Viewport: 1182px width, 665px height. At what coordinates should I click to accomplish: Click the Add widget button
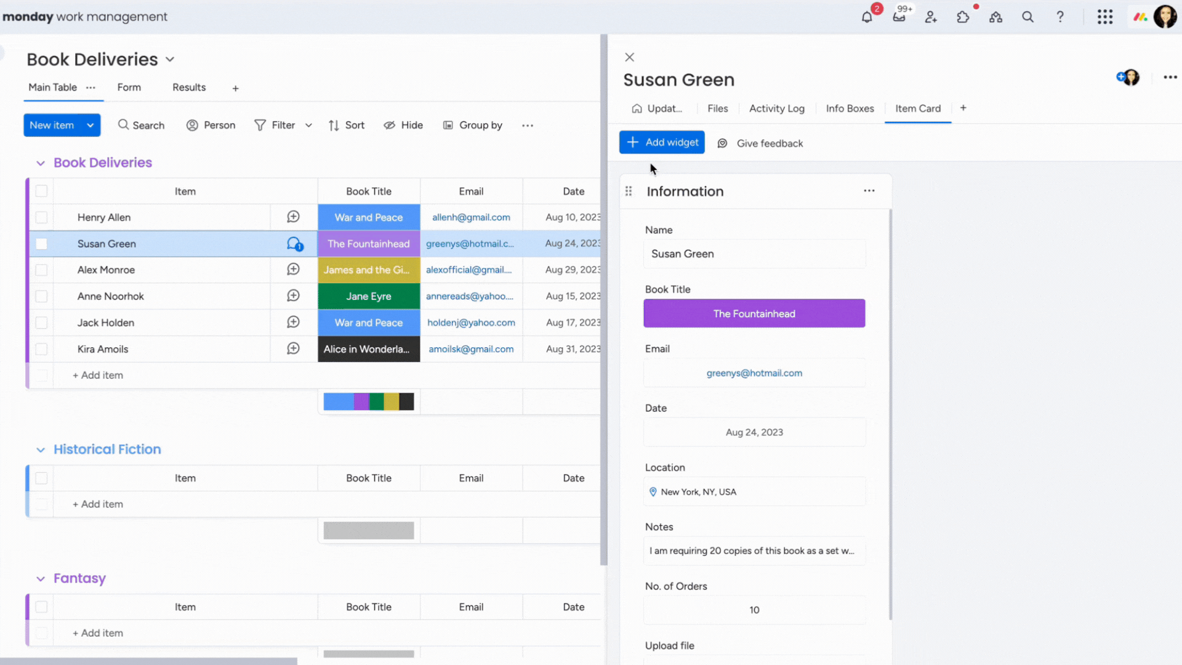[x=662, y=143]
